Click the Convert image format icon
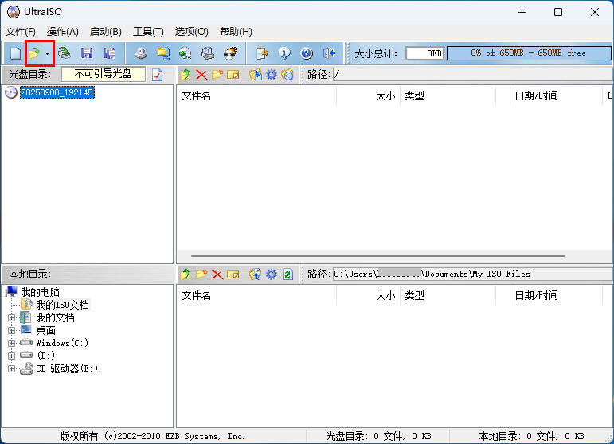Image resolution: width=614 pixels, height=444 pixels. pyautogui.click(x=163, y=53)
